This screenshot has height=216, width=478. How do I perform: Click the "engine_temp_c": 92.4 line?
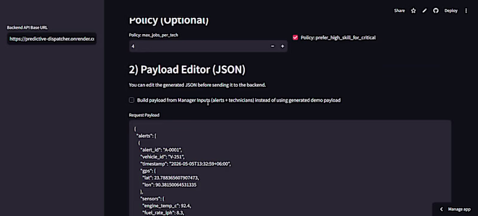click(167, 206)
